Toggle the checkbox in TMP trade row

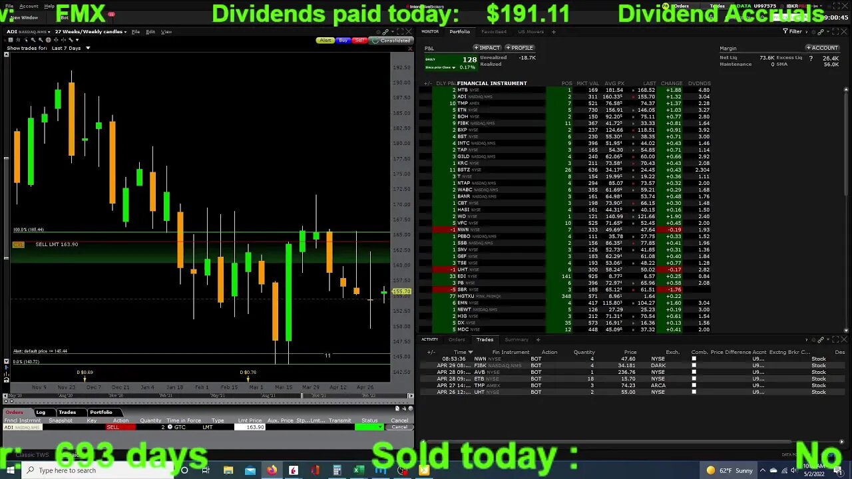pyautogui.click(x=694, y=385)
